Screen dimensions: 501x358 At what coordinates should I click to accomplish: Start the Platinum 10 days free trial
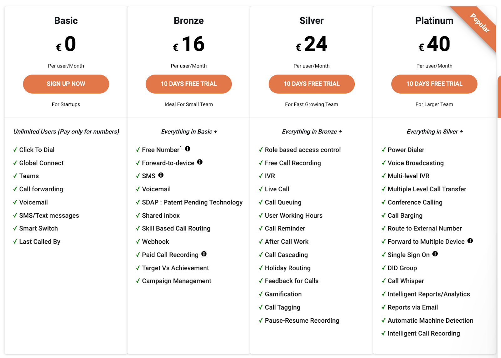point(434,84)
